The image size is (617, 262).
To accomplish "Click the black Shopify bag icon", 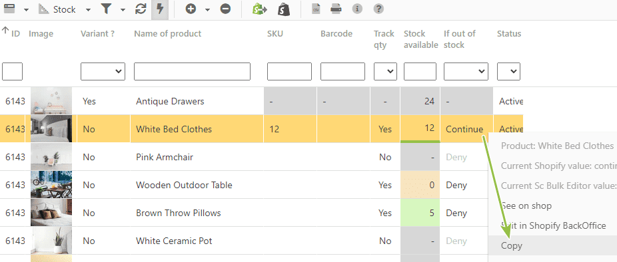I will pyautogui.click(x=284, y=9).
